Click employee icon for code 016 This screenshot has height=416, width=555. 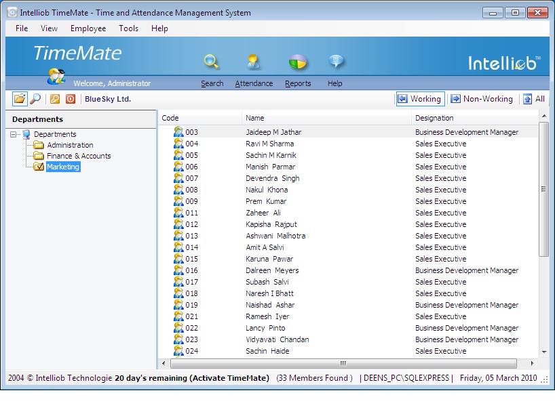(x=178, y=270)
